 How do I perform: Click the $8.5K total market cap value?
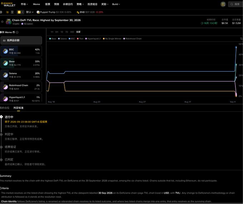point(225,23)
